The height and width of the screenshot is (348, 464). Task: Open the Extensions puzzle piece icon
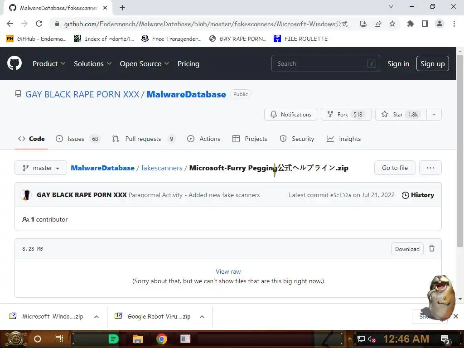click(x=410, y=24)
